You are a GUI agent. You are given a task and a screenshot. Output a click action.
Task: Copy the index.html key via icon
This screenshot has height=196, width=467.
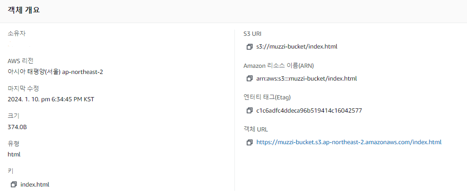[14, 184]
